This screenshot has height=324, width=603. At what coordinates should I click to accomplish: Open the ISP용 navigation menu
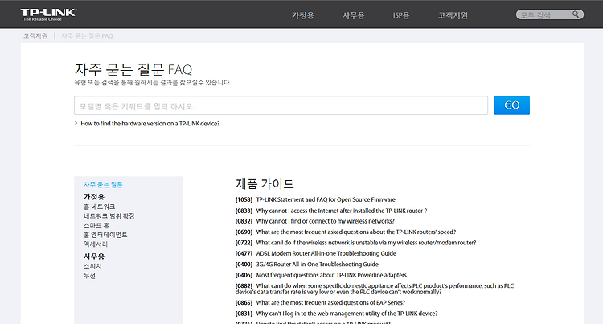(401, 15)
